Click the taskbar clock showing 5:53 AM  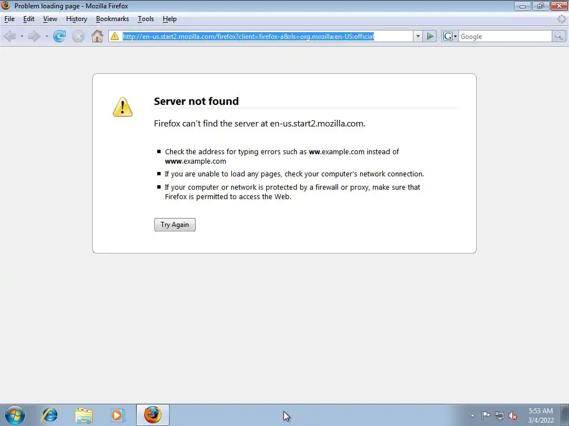click(541, 415)
